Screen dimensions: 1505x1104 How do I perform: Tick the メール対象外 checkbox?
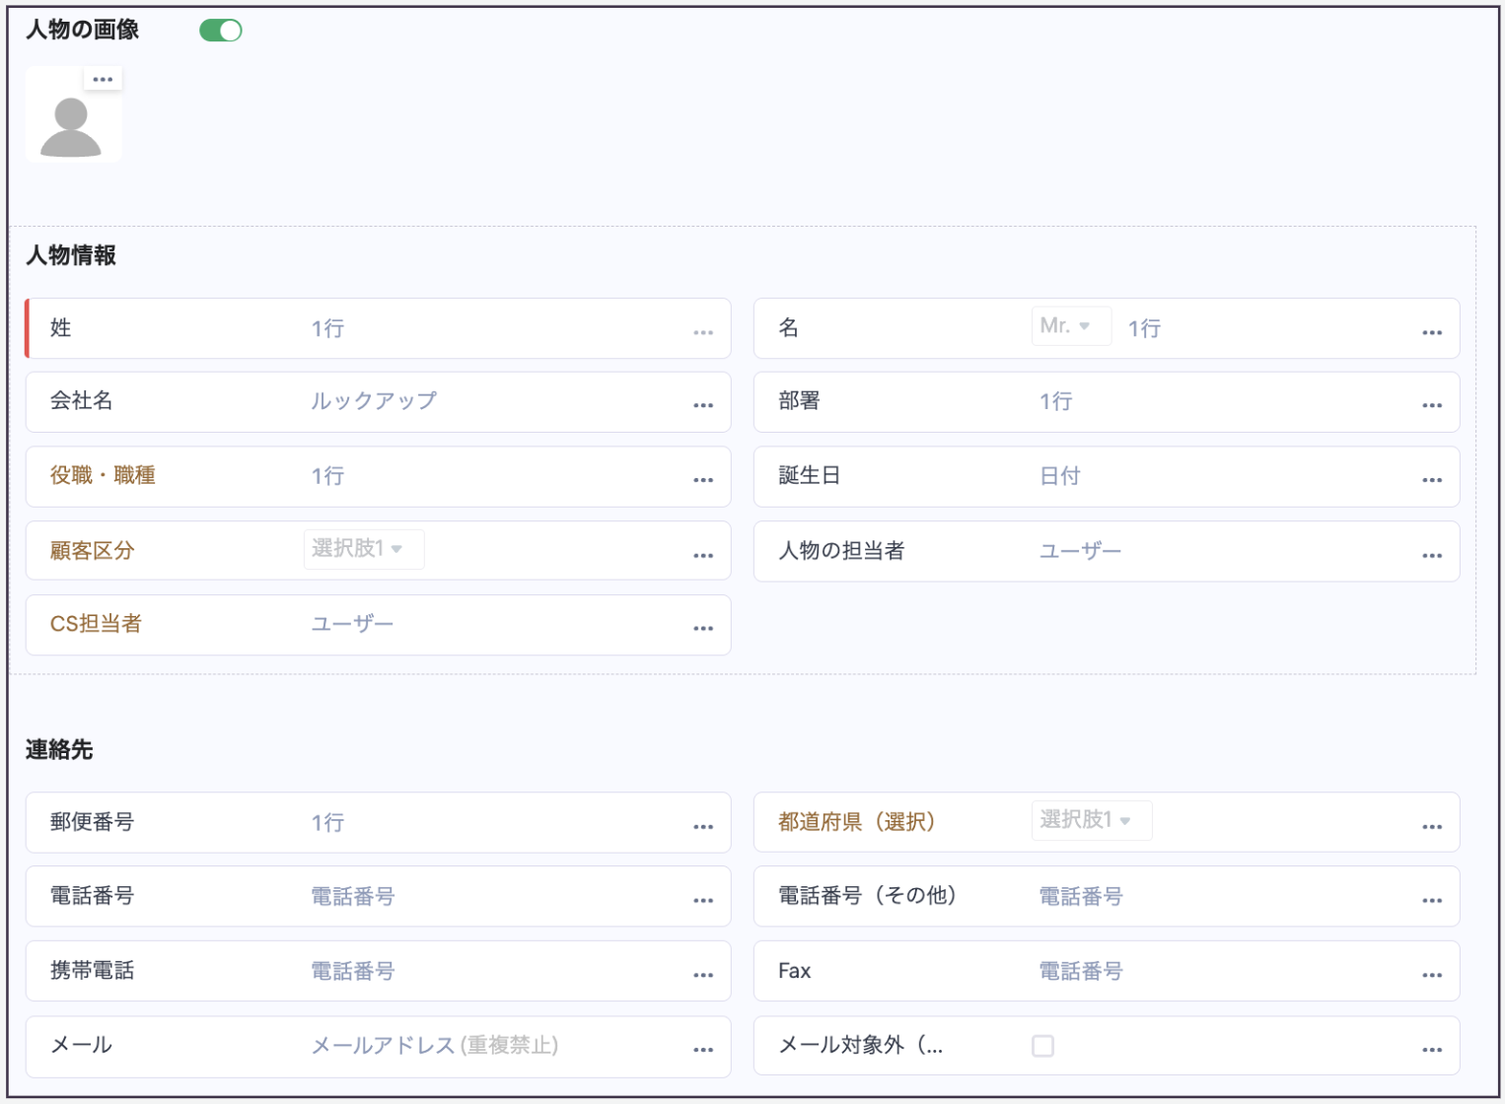pyautogui.click(x=1042, y=1046)
